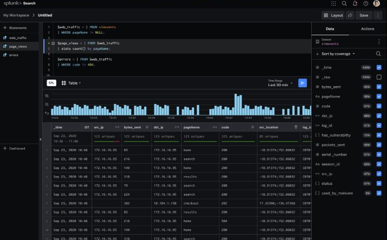Viewport: 387px width, 240px height.
Task: Click the 202 value in code column
Action: 224,203
